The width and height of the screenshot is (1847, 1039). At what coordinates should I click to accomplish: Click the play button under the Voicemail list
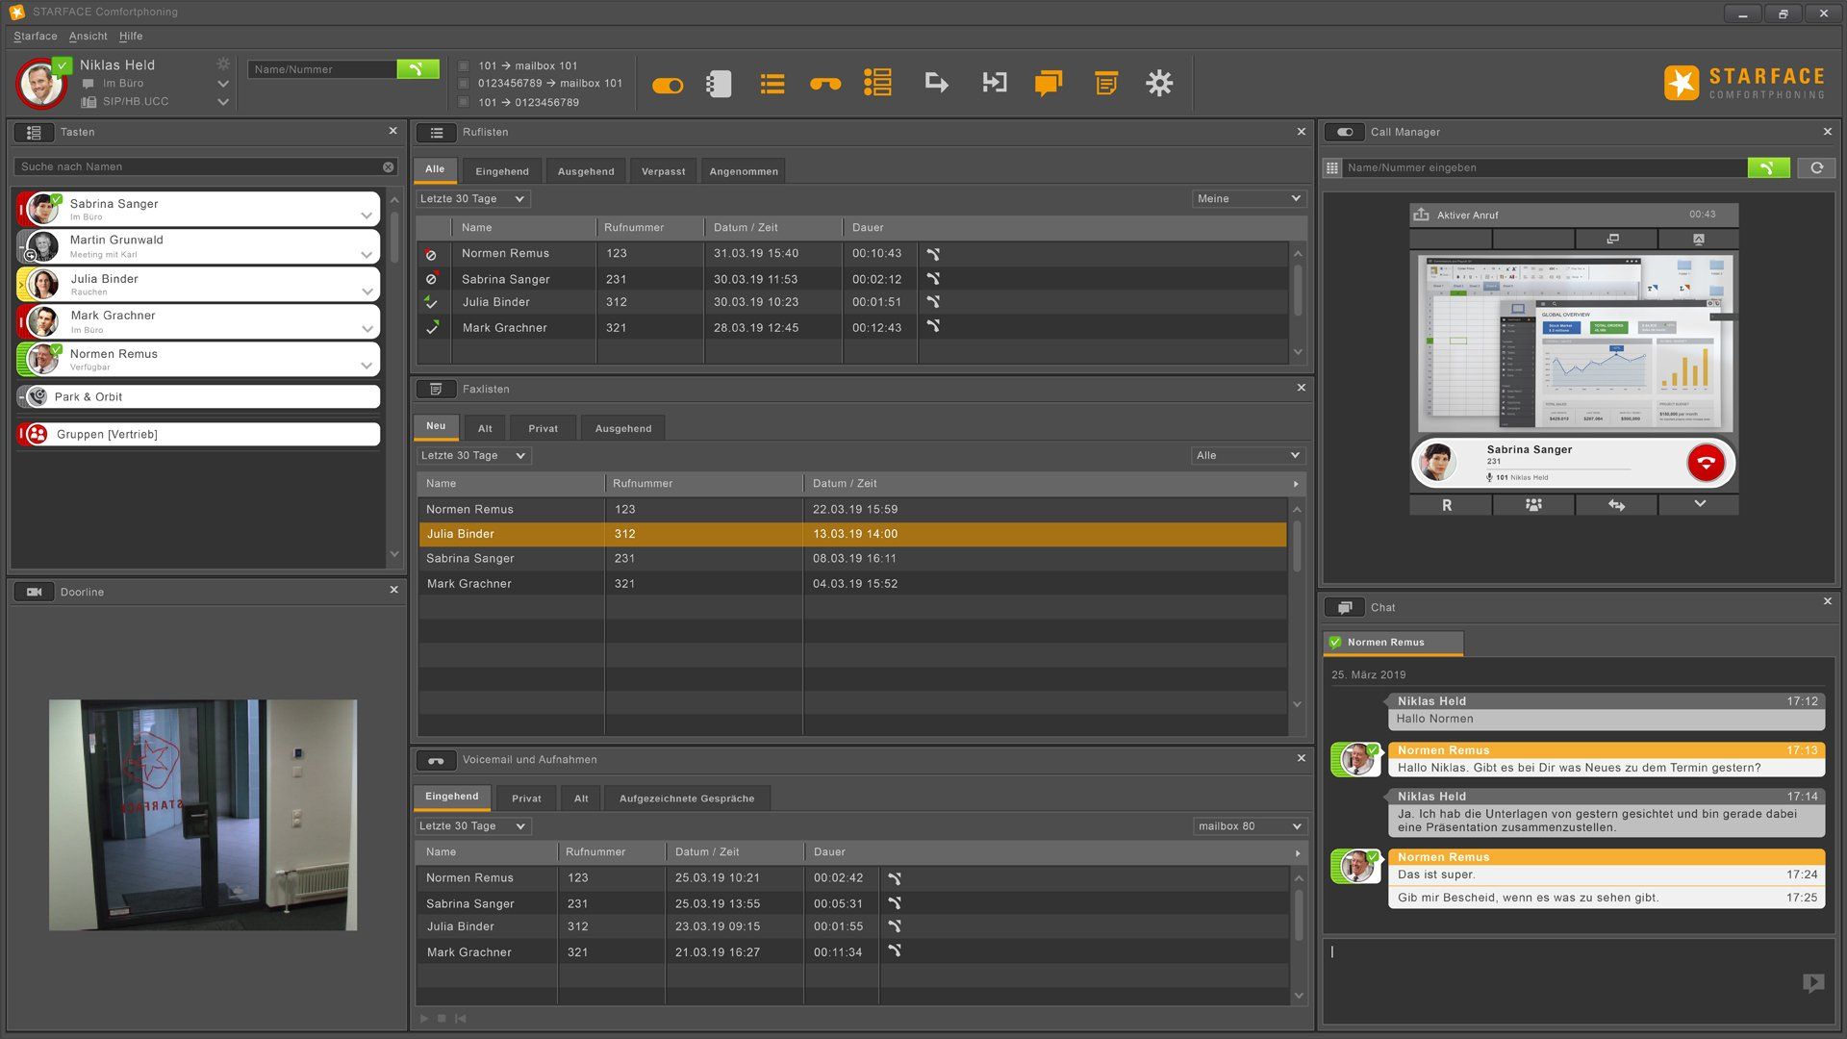424,1018
